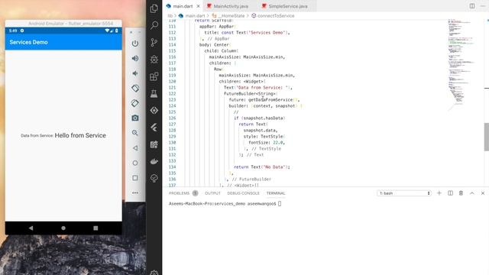Click connectToService in the breadcrumb
Image resolution: width=489 pixels, height=275 pixels.
click(x=276, y=15)
